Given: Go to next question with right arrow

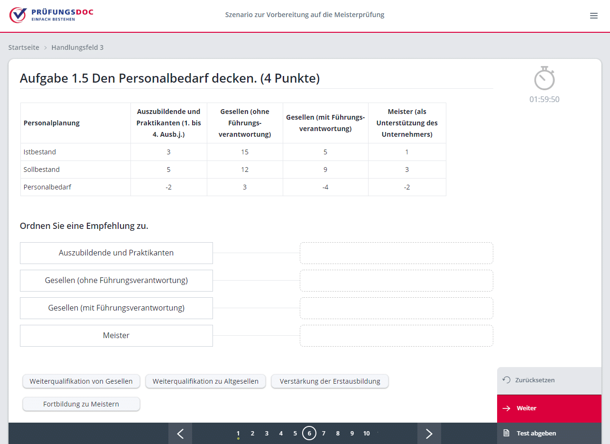Looking at the screenshot, I should coord(429,433).
